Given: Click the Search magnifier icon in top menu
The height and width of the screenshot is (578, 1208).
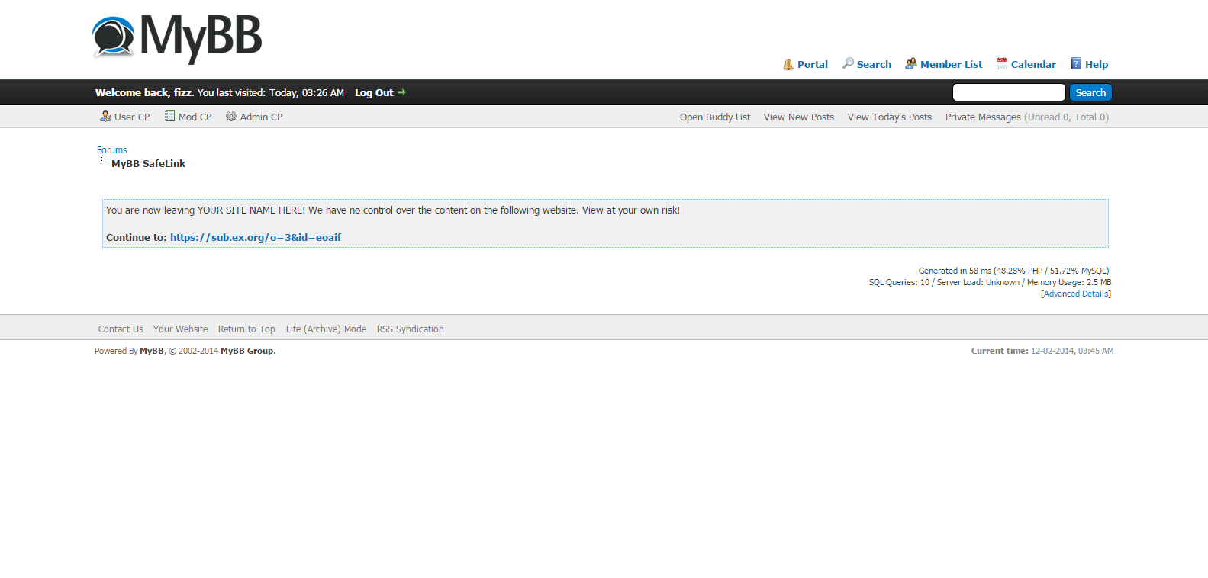Looking at the screenshot, I should point(848,63).
